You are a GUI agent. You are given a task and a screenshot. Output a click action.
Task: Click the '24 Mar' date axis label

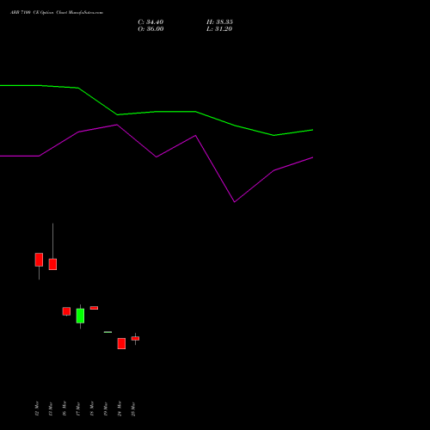[x=120, y=408]
